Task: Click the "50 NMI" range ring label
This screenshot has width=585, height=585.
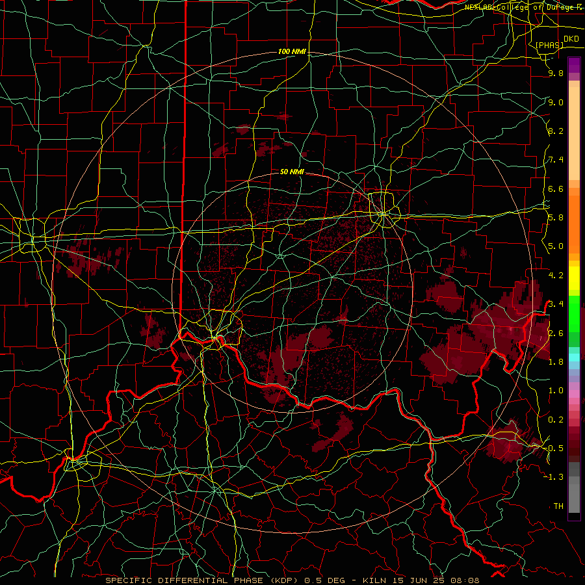Action: pos(292,172)
